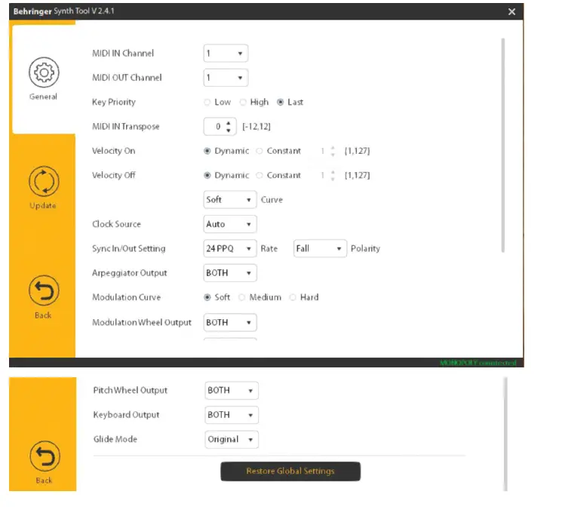Click the Modulation Wheel Output label

pyautogui.click(x=142, y=322)
